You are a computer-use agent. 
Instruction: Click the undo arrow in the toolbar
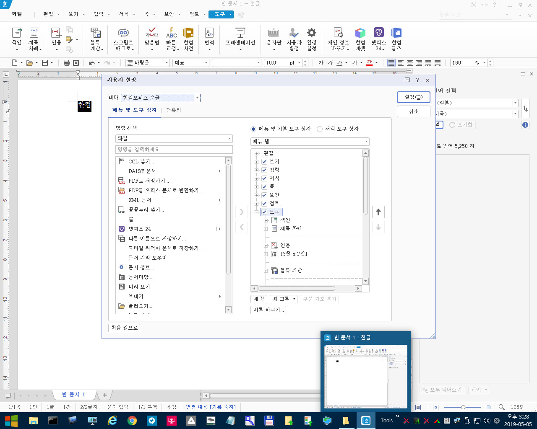pos(91,63)
